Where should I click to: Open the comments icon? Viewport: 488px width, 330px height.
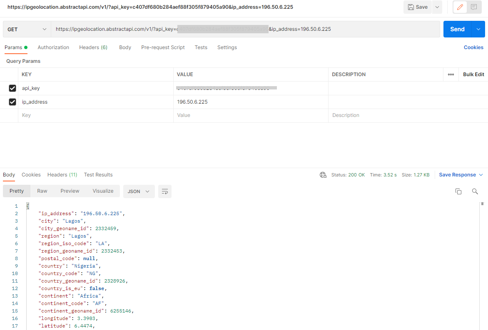[x=474, y=7]
